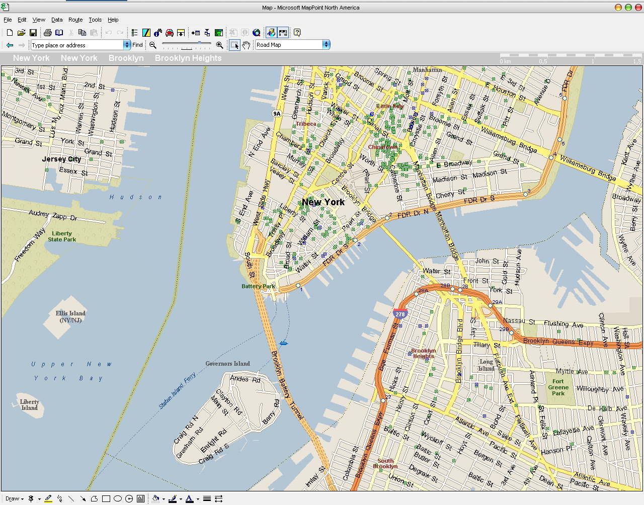Screen dimensions: 644x505
Task: Select the Rectangle drawing tool
Action: click(x=106, y=498)
